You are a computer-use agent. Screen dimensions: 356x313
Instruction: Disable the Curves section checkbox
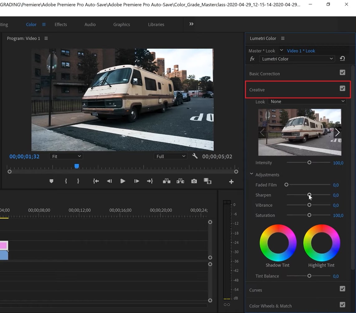(342, 289)
